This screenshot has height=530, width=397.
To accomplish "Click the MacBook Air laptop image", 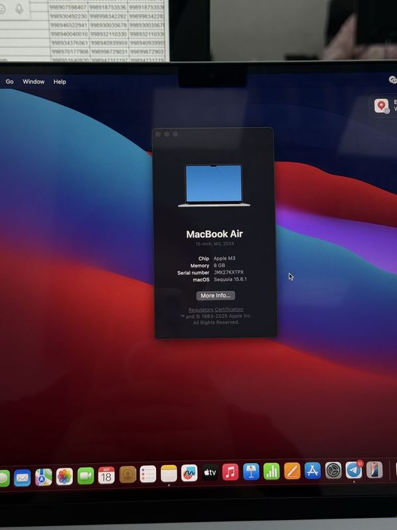I will 214,185.
